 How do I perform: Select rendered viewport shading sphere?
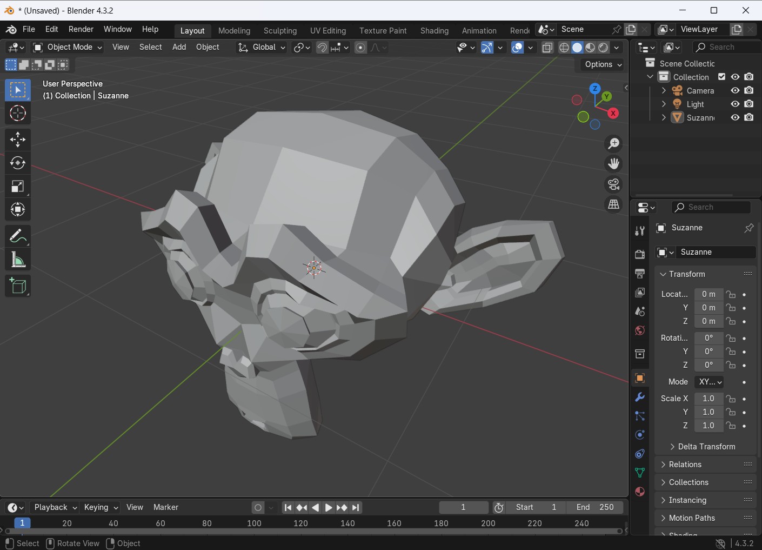604,48
